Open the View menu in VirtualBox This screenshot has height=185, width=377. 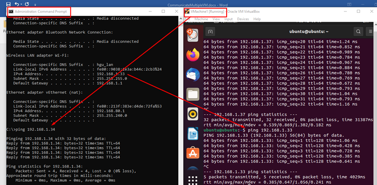[216, 19]
